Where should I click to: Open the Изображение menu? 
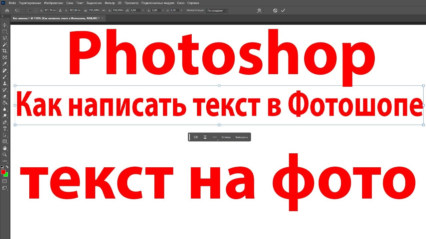54,3
